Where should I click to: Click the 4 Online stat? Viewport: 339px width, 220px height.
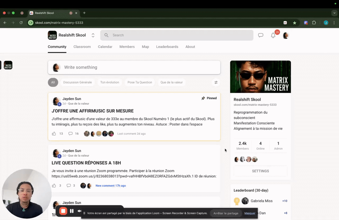[261, 145]
